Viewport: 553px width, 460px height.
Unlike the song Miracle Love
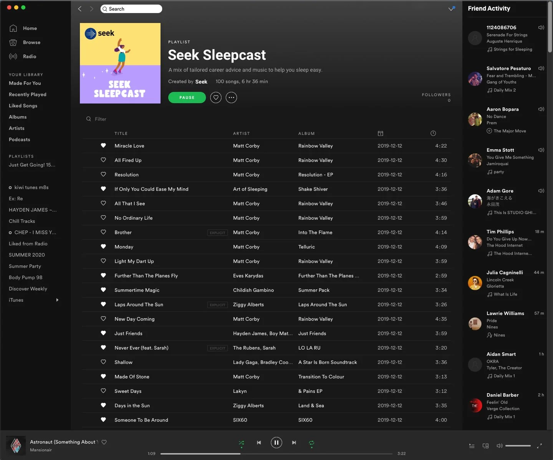pyautogui.click(x=103, y=146)
